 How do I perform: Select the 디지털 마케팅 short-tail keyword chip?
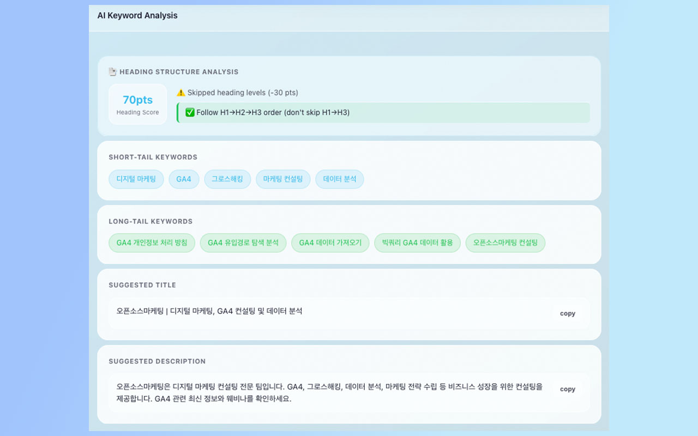point(136,179)
